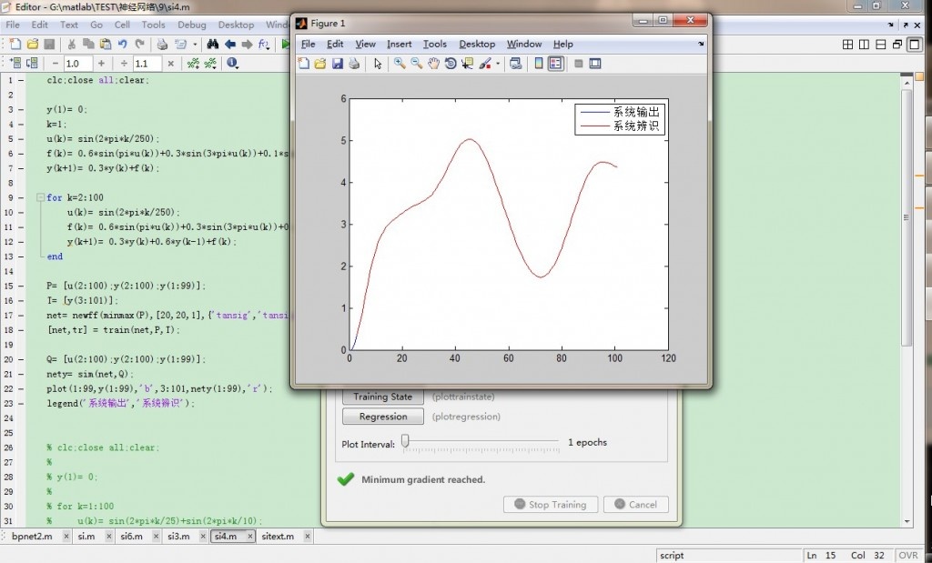
Task: Divide value by factor button
Action: [124, 63]
